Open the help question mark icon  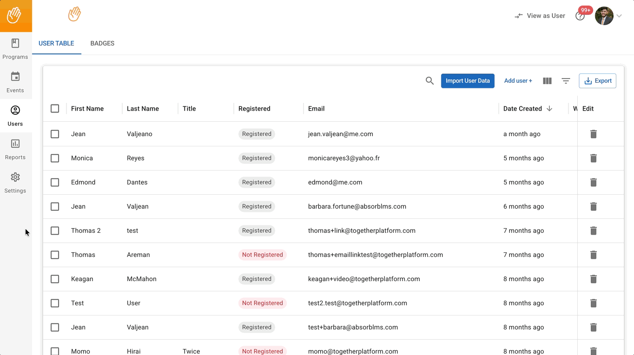[x=580, y=16]
